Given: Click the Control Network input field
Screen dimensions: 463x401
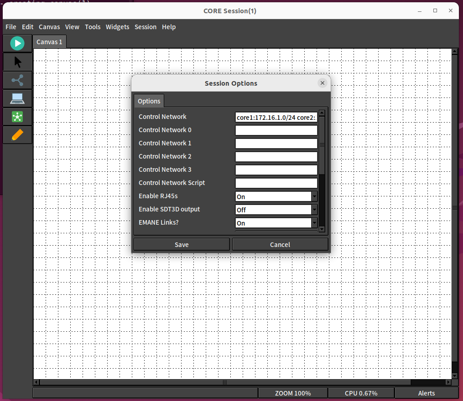Looking at the screenshot, I should coord(276,117).
